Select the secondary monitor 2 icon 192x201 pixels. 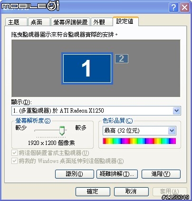pos(122,58)
